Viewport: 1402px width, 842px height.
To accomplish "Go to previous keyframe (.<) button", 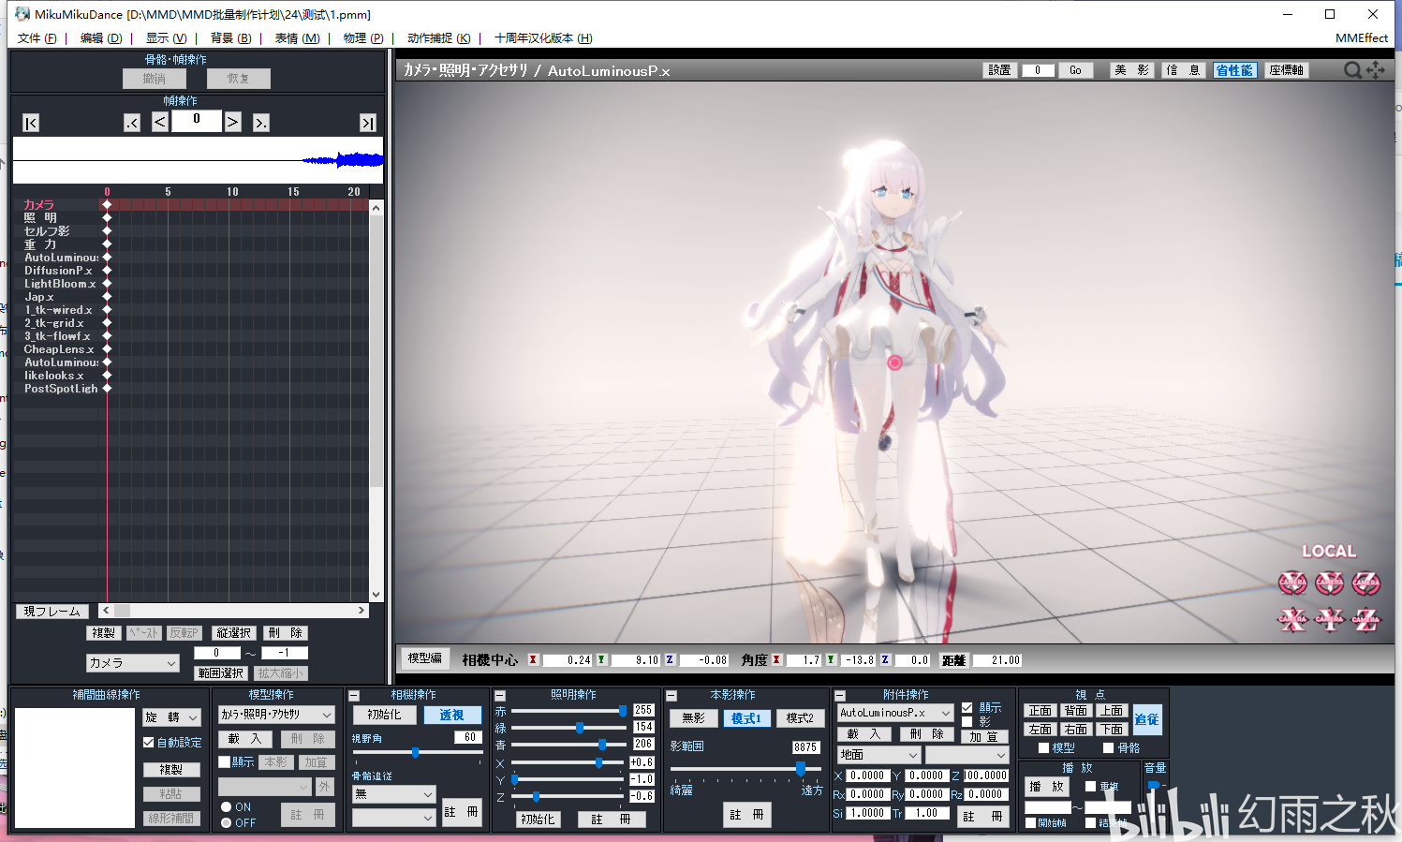I will click(132, 123).
